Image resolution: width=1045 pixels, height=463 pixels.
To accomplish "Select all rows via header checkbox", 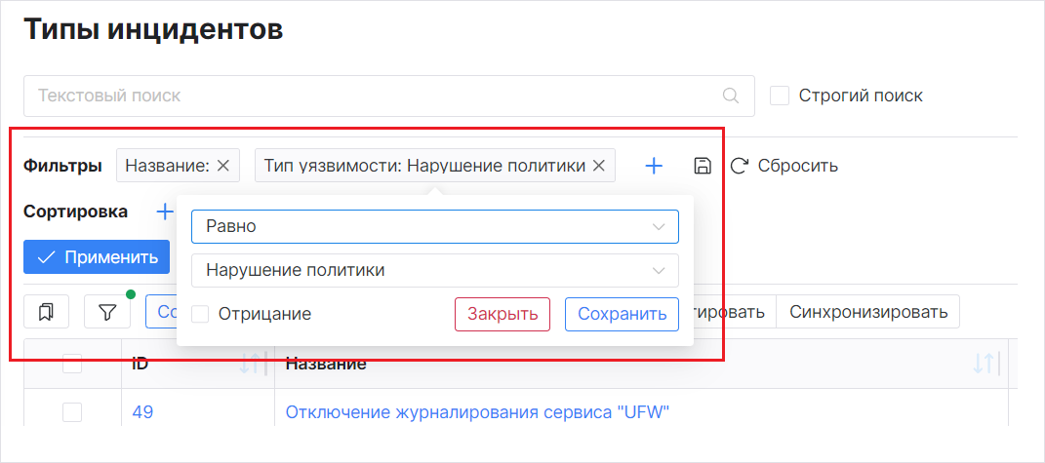I will [x=72, y=365].
